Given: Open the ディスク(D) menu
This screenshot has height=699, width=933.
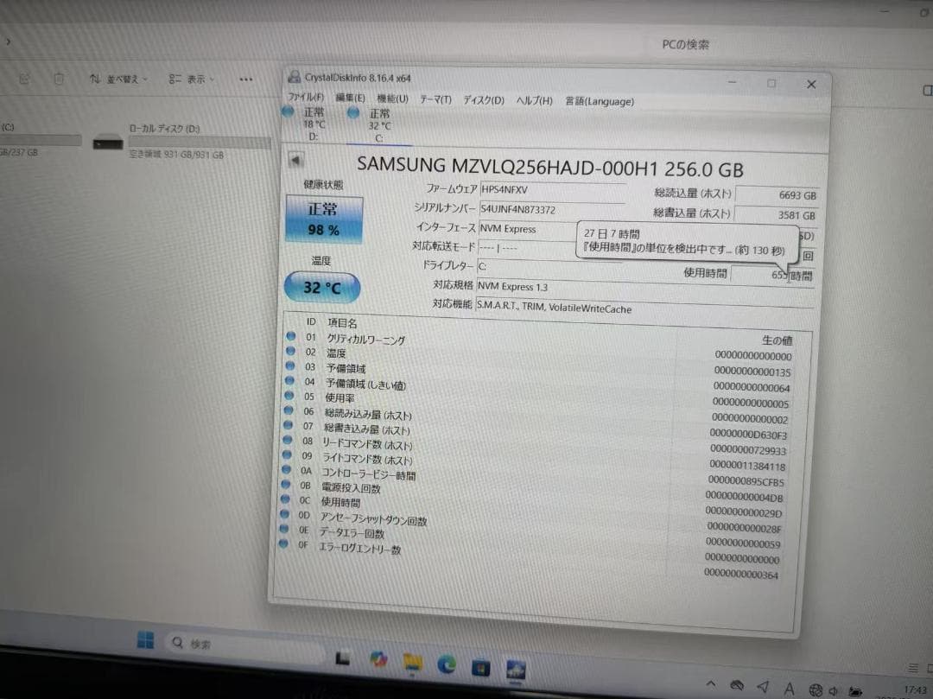Looking at the screenshot, I should 481,101.
